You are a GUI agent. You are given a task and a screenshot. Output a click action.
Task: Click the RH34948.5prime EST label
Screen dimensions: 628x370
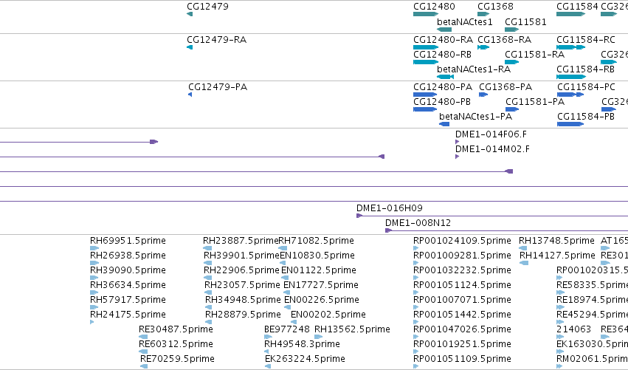click(x=243, y=300)
